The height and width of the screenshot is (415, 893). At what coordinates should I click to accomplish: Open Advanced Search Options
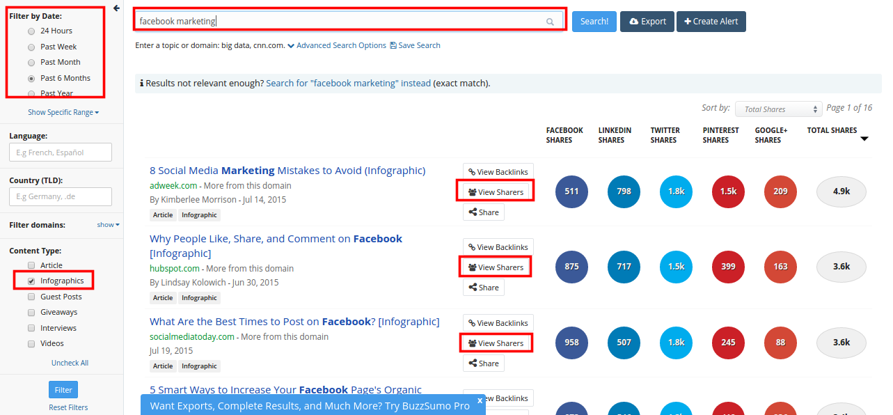(337, 45)
